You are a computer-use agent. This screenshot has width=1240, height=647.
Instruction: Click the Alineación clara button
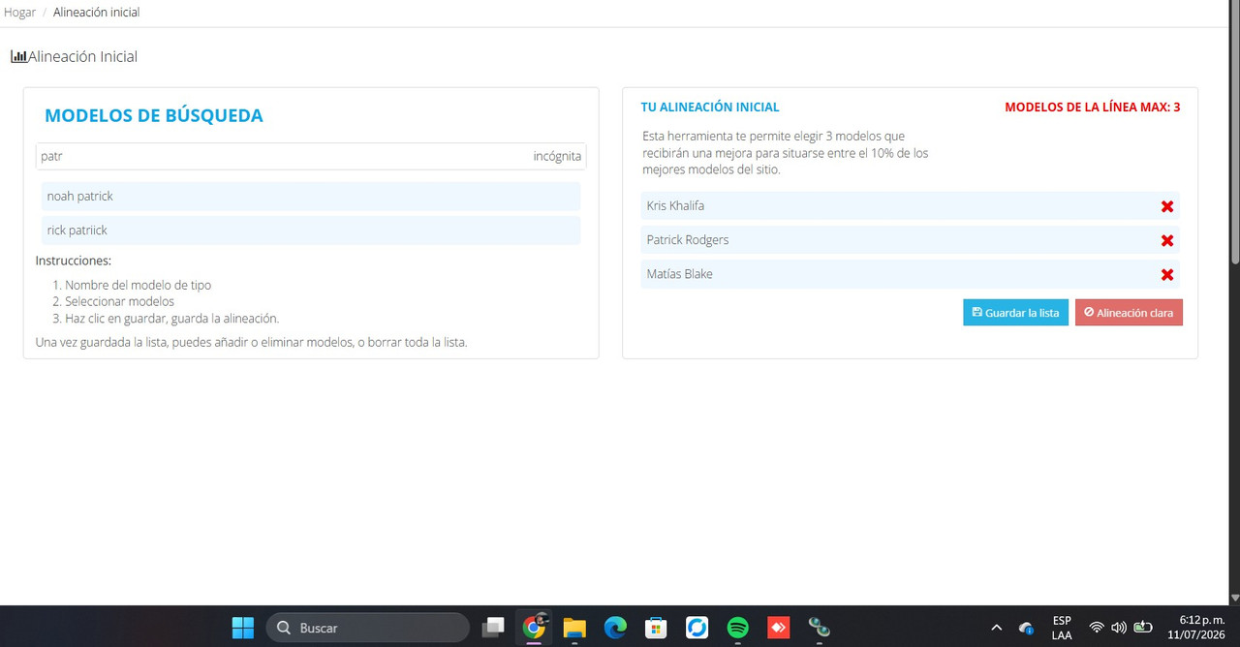1129,313
